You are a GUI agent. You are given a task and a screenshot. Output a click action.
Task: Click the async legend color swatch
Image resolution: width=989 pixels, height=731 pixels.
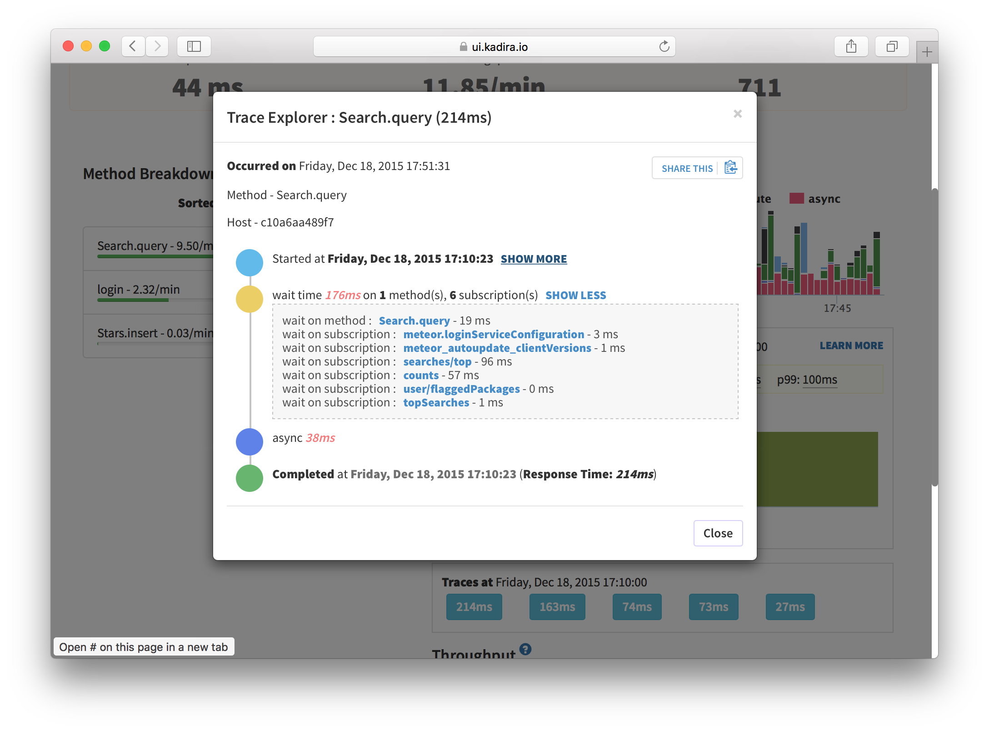[796, 199]
